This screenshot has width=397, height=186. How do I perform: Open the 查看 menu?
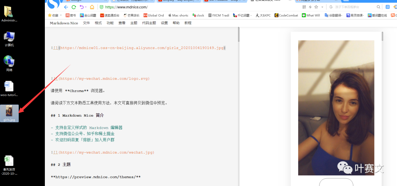pyautogui.click(x=122, y=23)
